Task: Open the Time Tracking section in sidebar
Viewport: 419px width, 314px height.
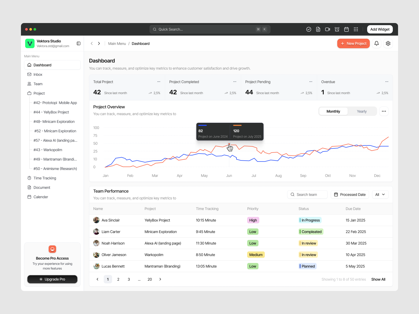Action: pyautogui.click(x=45, y=178)
